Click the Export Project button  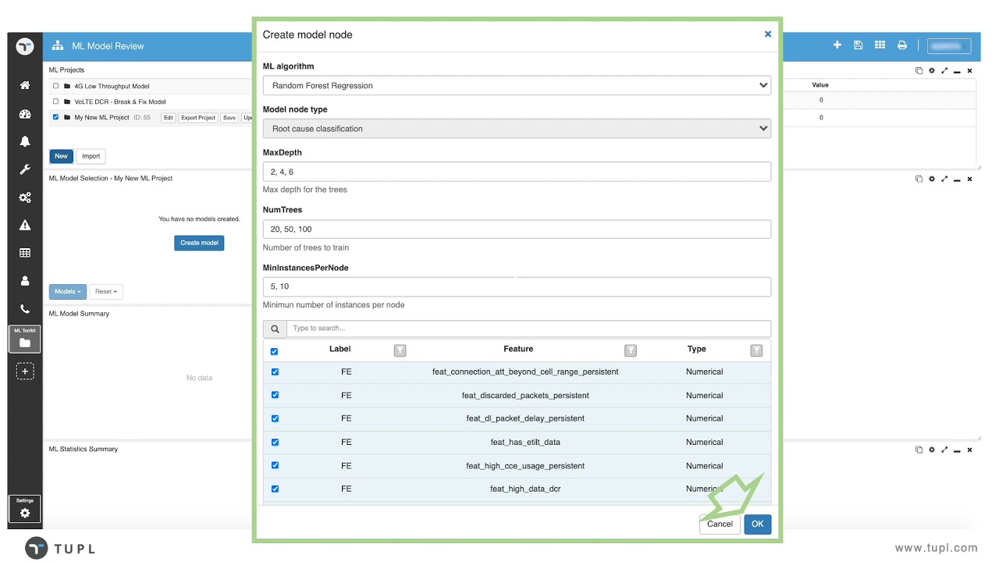(198, 118)
